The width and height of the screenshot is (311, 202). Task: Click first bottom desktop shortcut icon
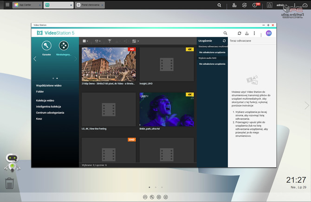(145, 197)
